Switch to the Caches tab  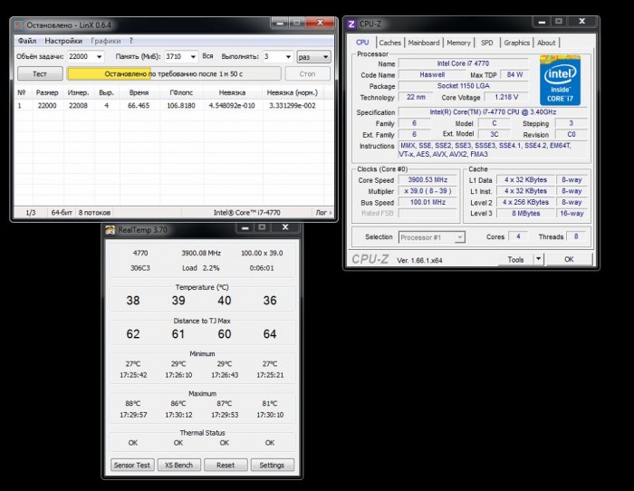click(x=389, y=43)
